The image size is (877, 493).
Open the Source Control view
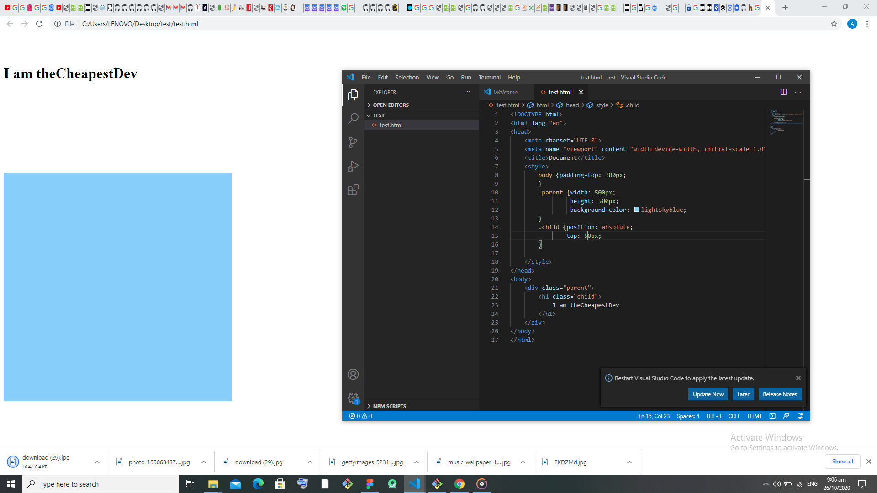coord(353,142)
